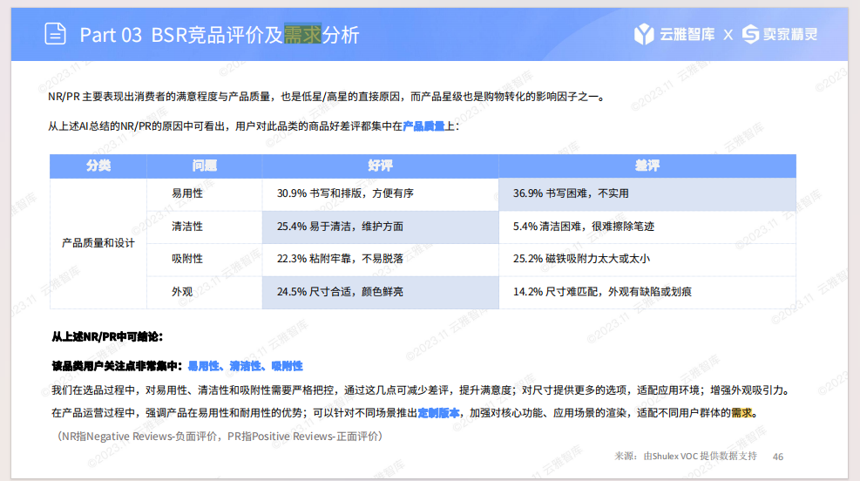Select the 易用性 row label
860x481 pixels.
[x=187, y=193]
